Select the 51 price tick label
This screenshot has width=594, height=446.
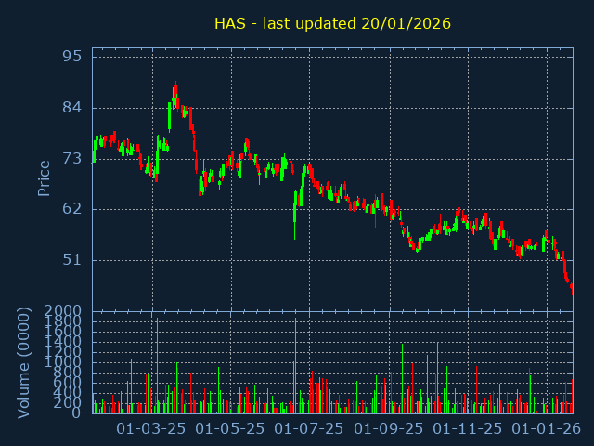coord(71,260)
